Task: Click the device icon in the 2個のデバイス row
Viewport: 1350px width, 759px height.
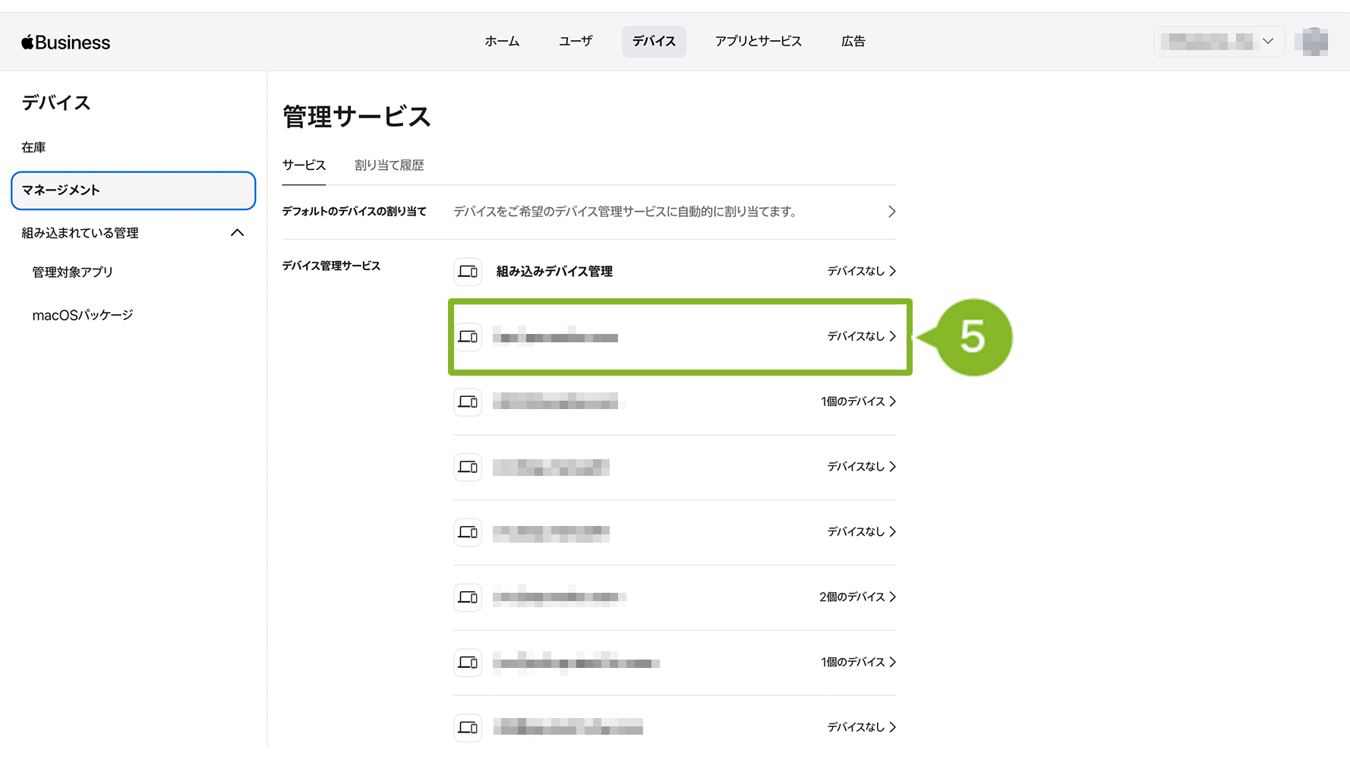Action: (468, 597)
